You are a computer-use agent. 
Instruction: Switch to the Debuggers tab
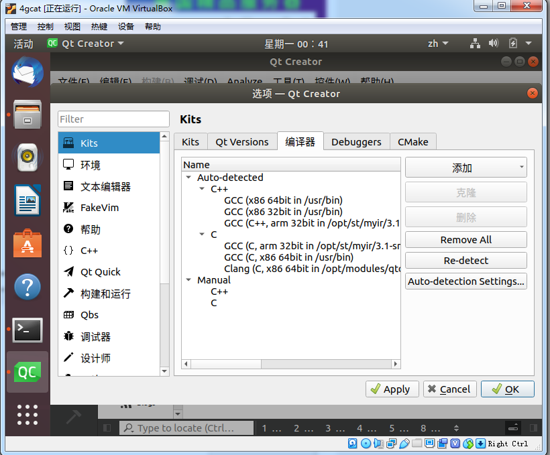(356, 141)
